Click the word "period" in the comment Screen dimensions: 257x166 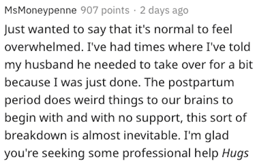(22, 100)
